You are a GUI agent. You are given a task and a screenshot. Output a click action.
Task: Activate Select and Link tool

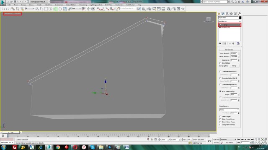click(13, 9)
